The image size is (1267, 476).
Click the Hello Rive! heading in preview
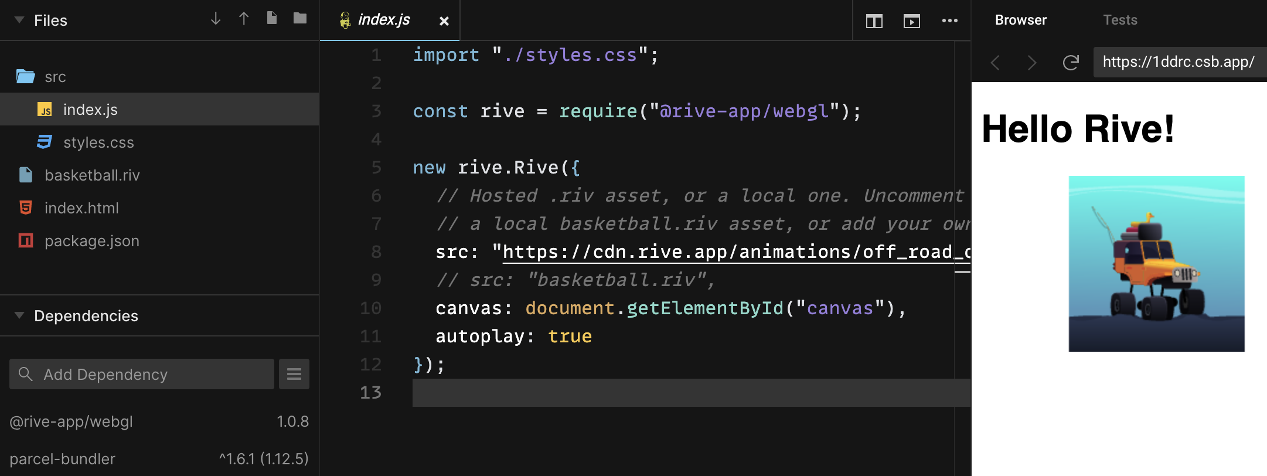pyautogui.click(x=1078, y=128)
